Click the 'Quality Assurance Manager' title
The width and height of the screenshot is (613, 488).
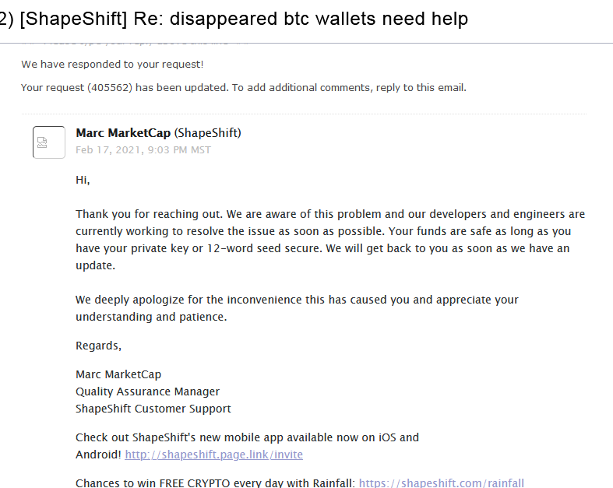coord(148,391)
